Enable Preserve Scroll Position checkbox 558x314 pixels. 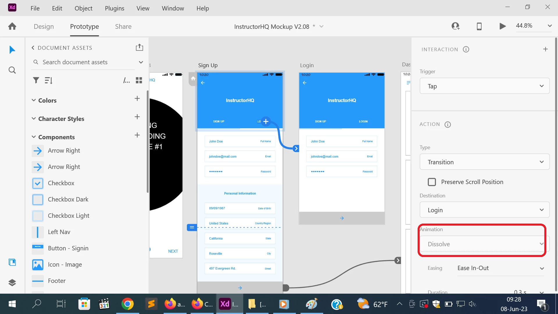tap(432, 182)
